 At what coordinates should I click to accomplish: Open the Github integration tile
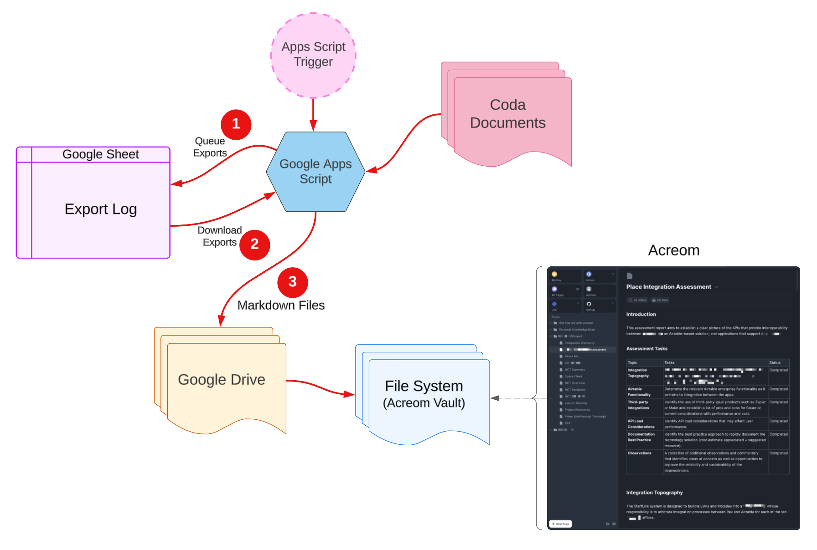click(600, 306)
